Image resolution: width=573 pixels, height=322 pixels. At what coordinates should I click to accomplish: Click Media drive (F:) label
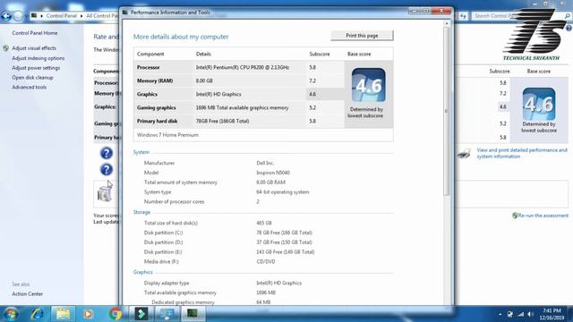[x=161, y=262]
